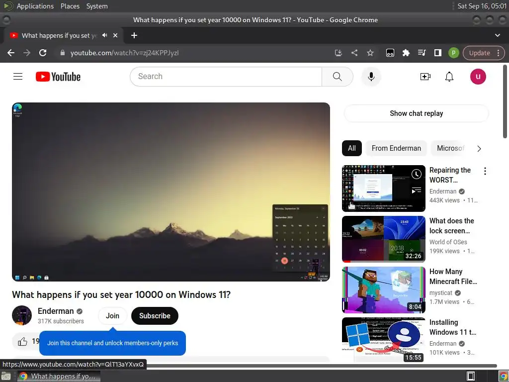Viewport: 509px width, 382px height.
Task: Click the World of OSes channel name
Action: 448,242
